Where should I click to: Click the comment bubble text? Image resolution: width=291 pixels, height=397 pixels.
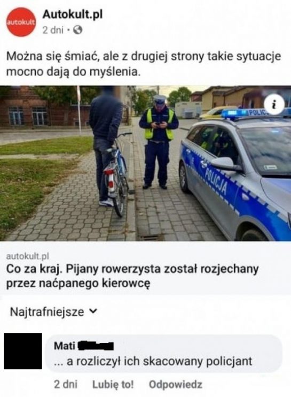[x=153, y=361]
